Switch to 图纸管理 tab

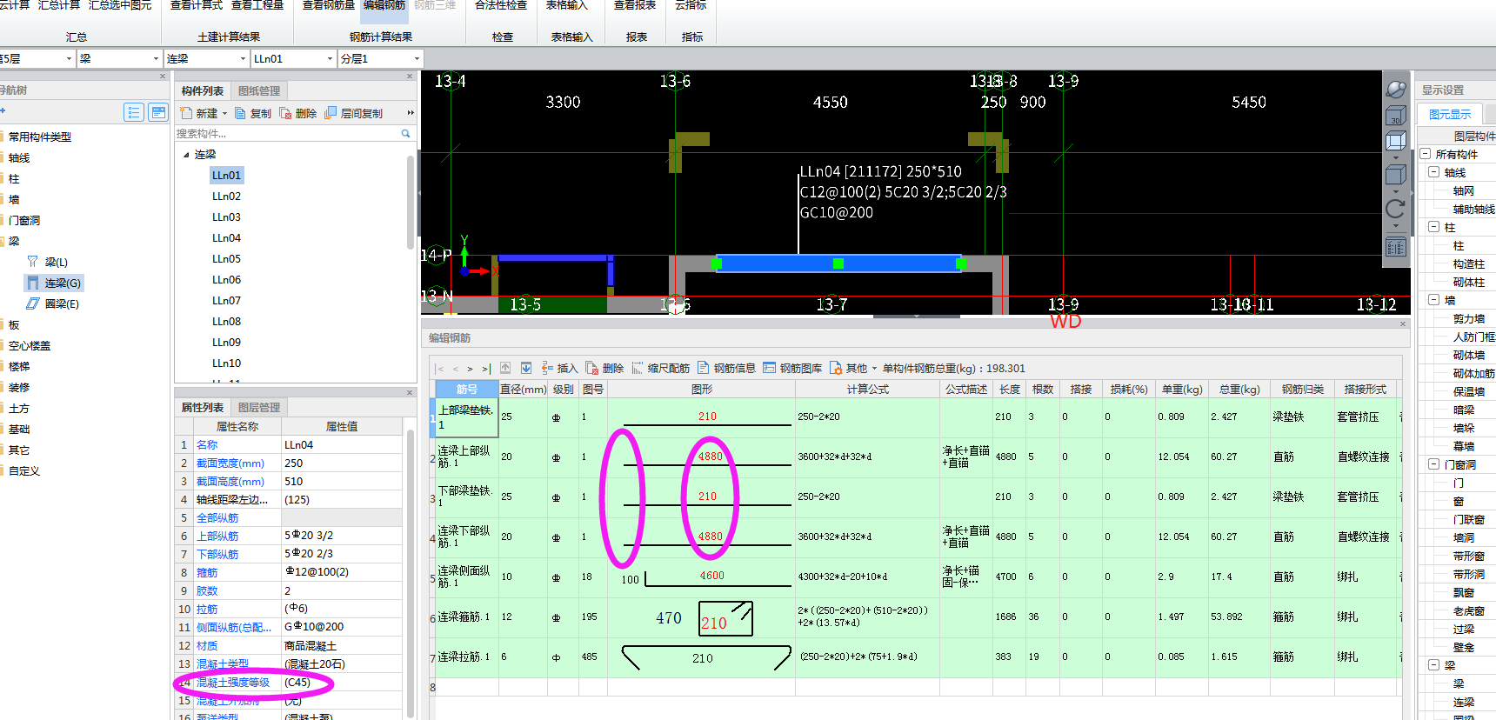[259, 91]
